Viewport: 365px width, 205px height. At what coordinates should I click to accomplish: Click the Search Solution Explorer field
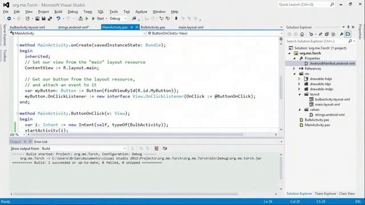click(x=317, y=41)
